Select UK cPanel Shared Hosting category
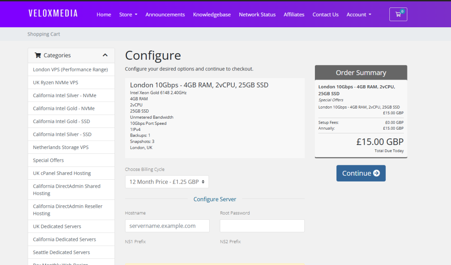451x265 pixels. [71, 173]
